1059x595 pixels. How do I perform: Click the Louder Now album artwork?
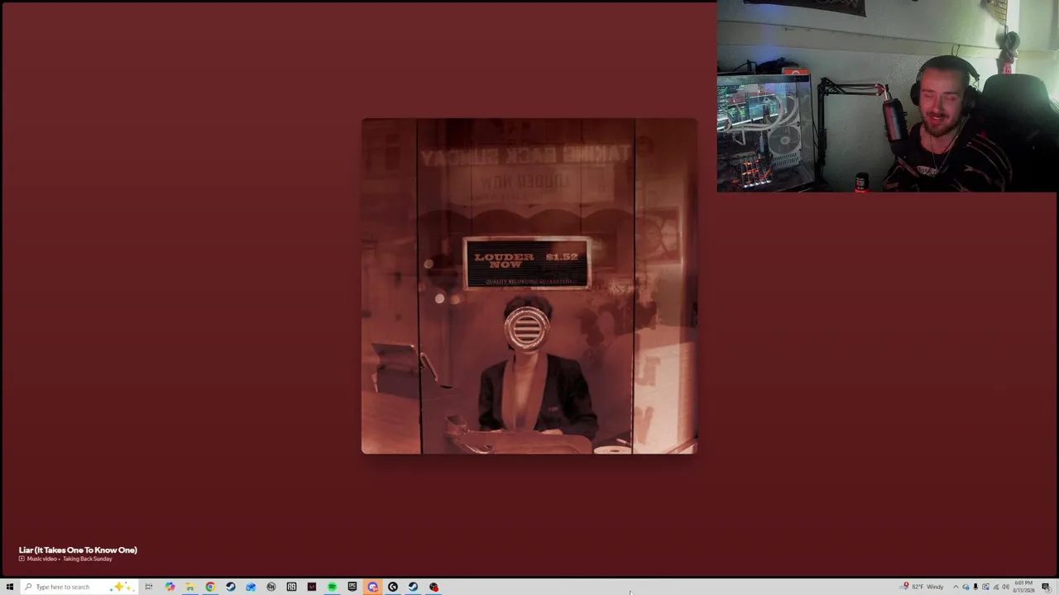coord(529,286)
